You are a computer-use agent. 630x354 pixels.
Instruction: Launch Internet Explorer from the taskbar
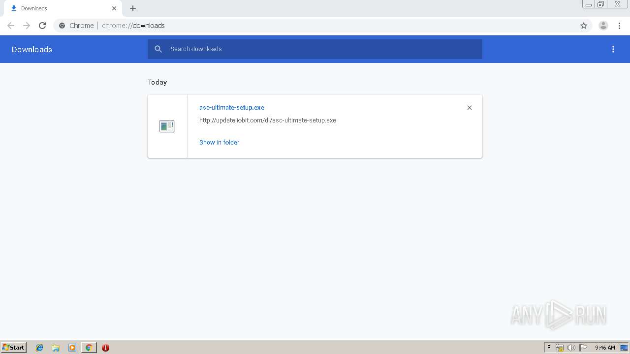(x=39, y=348)
